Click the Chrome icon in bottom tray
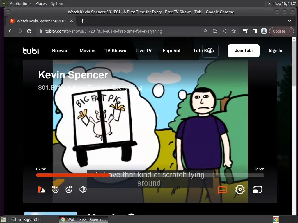The height and width of the screenshot is (223, 298). point(276,220)
